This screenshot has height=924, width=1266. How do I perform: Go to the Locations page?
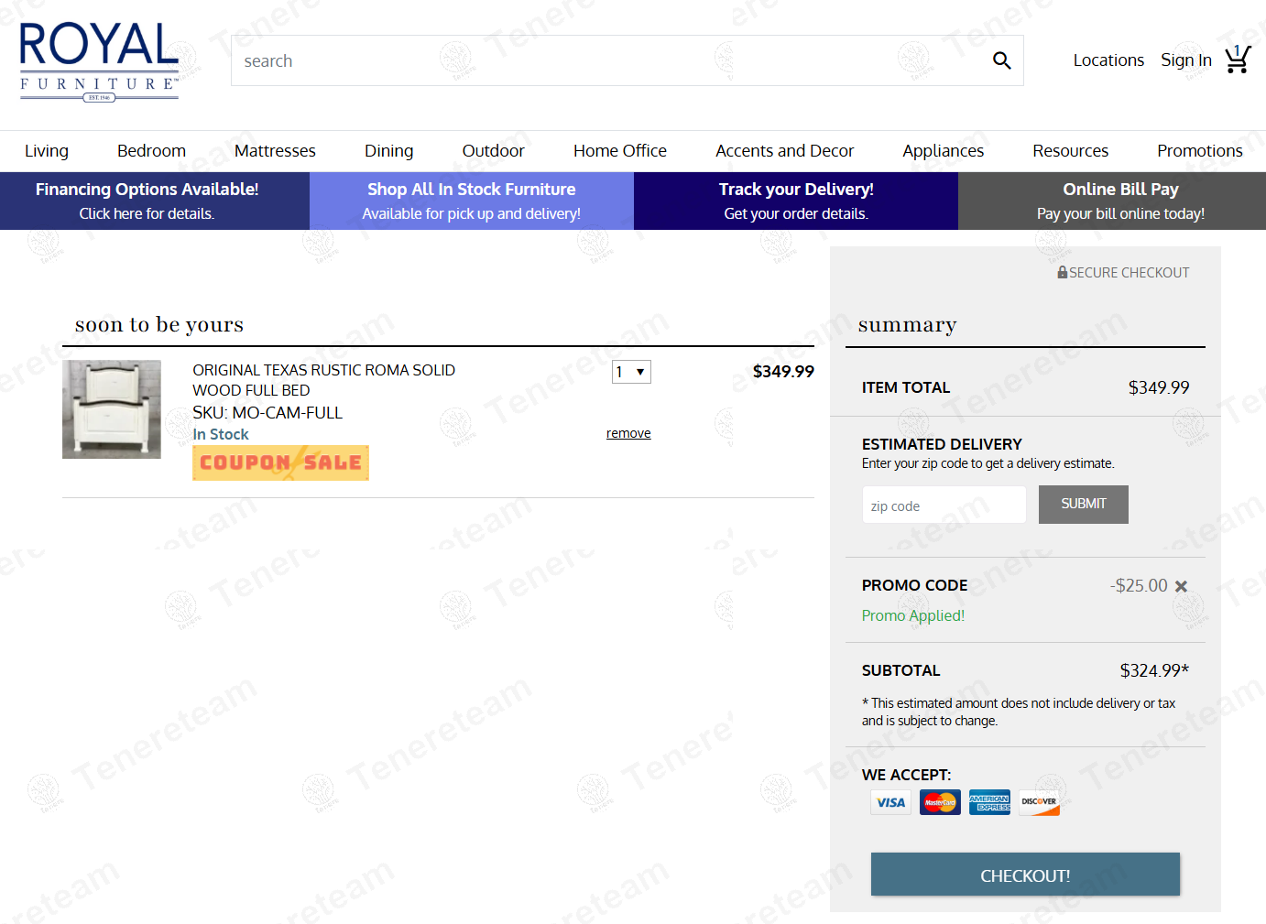pyautogui.click(x=1108, y=60)
